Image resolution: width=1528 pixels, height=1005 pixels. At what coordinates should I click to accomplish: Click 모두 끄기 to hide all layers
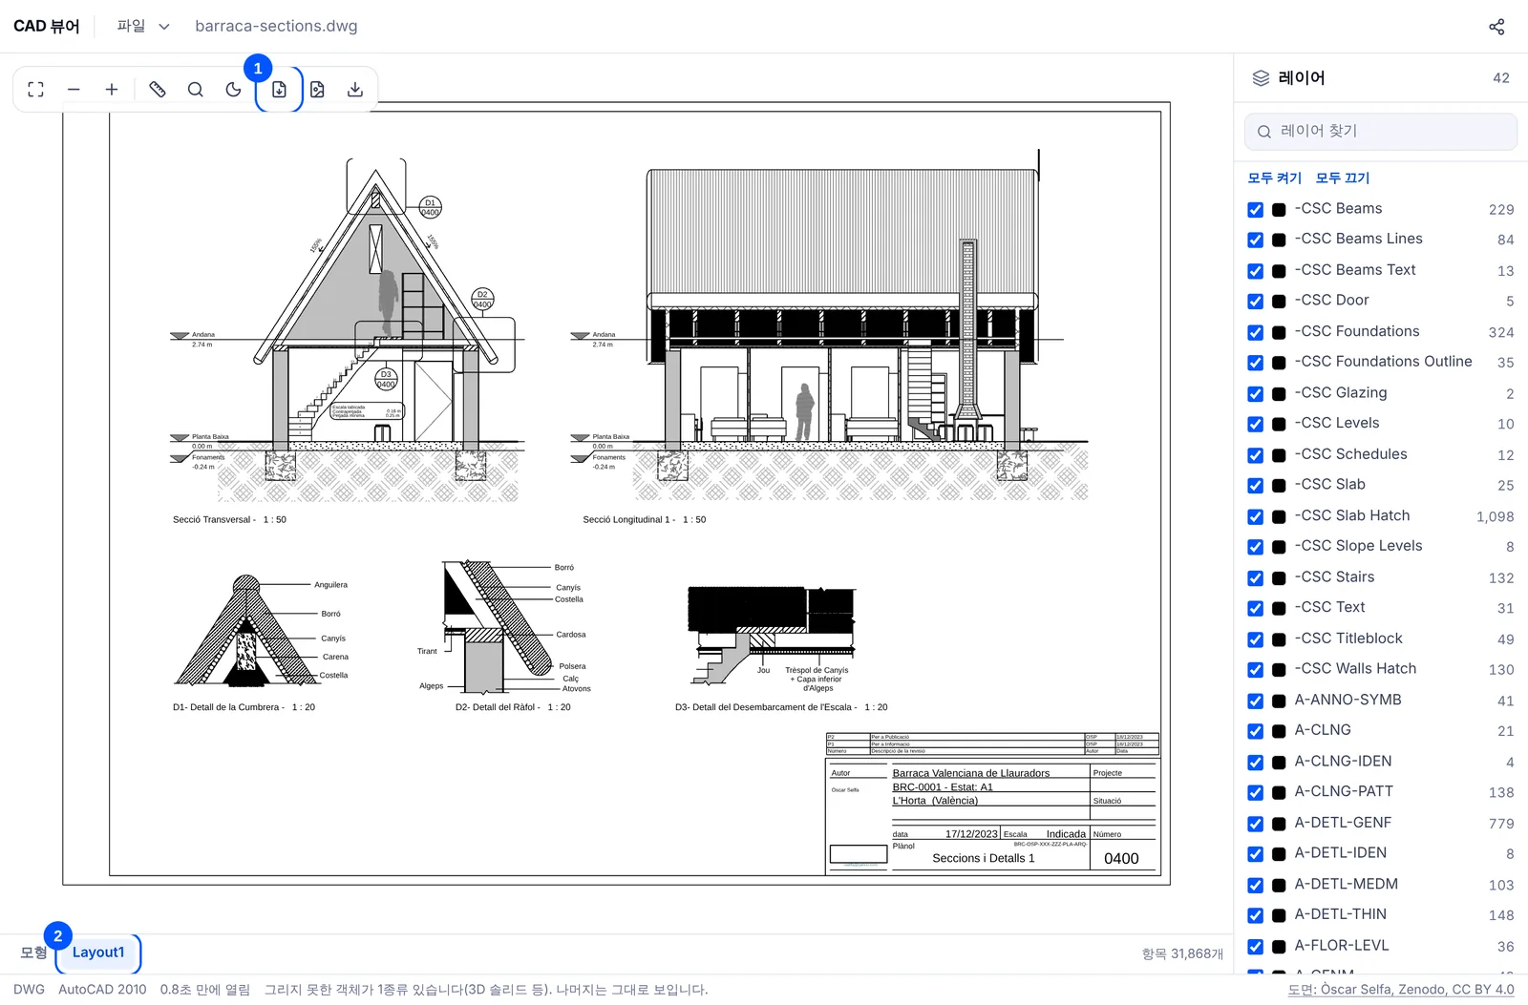pos(1342,178)
